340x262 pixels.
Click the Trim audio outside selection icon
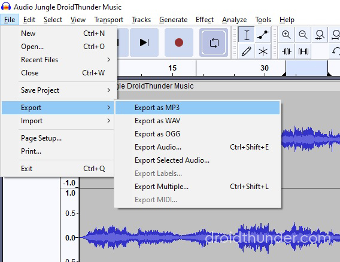coord(286,51)
